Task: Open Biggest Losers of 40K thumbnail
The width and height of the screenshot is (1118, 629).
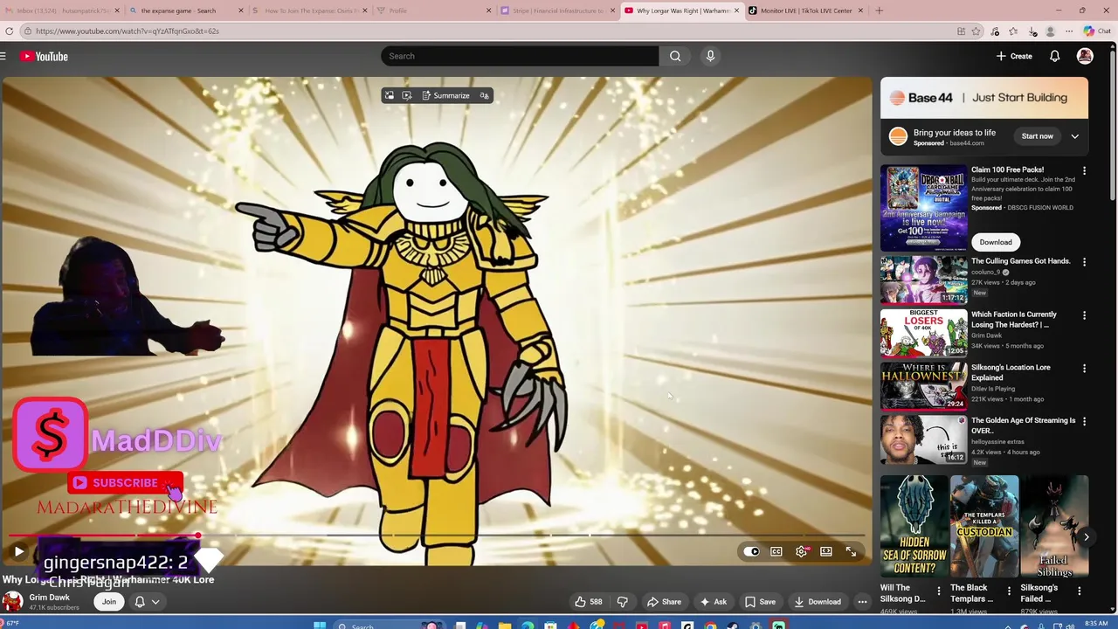Action: pyautogui.click(x=923, y=333)
